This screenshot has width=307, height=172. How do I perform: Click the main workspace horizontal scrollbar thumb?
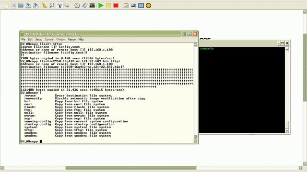pyautogui.click(x=131, y=168)
